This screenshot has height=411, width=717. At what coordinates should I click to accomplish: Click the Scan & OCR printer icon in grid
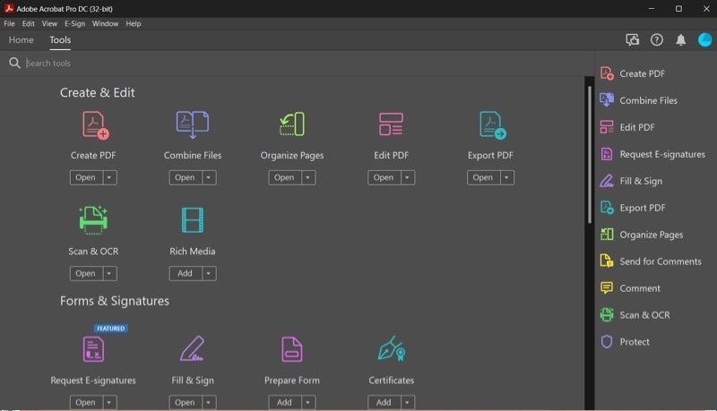93,220
